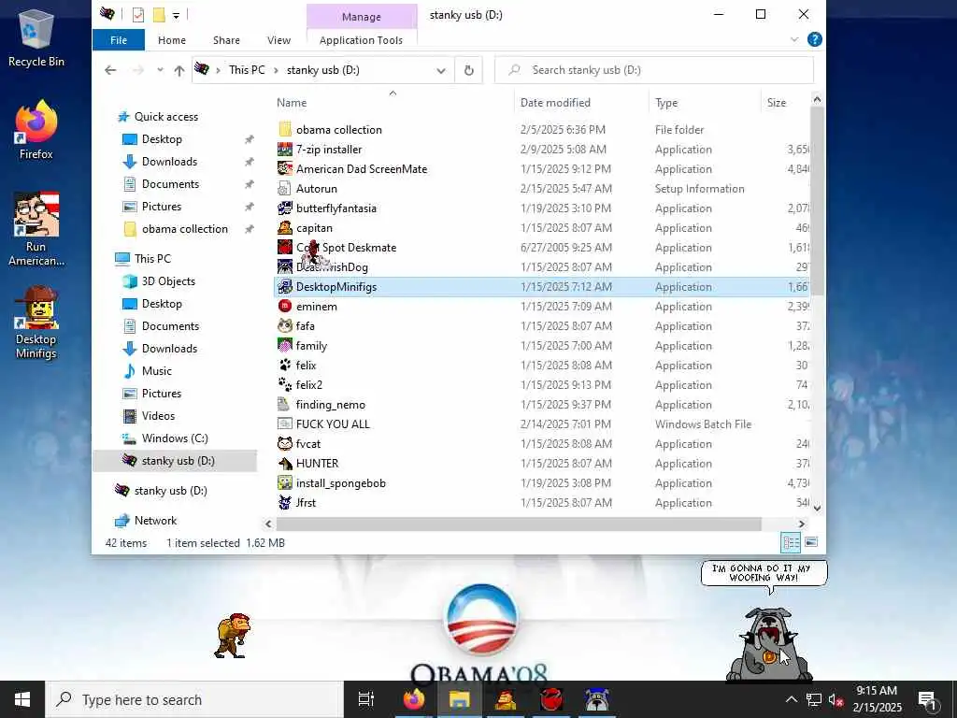Open the View ribbon tab
Image resolution: width=957 pixels, height=718 pixels.
(x=279, y=40)
